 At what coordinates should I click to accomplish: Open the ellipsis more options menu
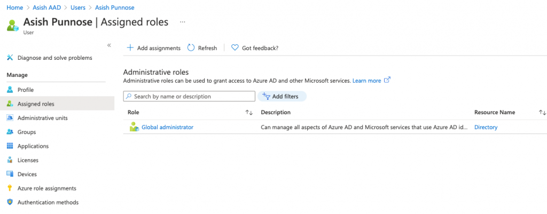pos(183,22)
